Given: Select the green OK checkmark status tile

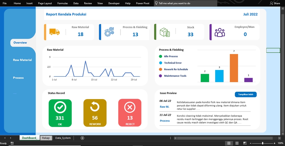Looking at the screenshot, I should point(60,113).
